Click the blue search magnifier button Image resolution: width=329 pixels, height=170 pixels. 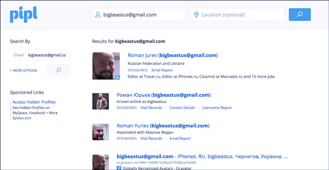300,14
